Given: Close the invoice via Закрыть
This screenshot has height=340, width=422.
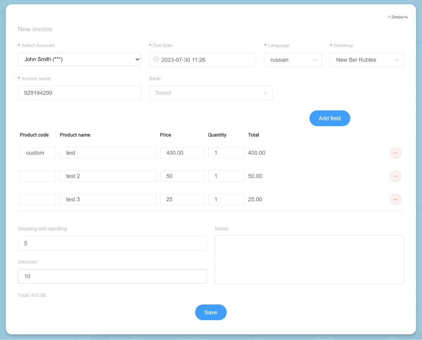Looking at the screenshot, I should click(x=398, y=16).
